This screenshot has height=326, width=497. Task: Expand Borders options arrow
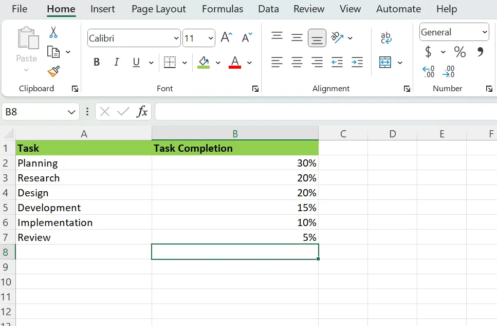point(185,63)
